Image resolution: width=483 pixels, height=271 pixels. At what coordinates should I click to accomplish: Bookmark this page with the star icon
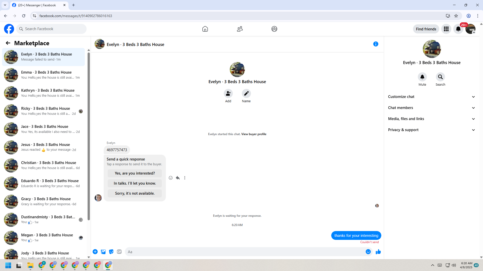pos(456,16)
